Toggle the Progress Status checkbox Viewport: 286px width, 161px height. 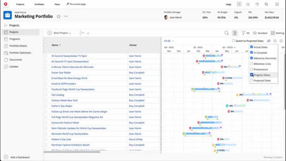tap(252, 75)
